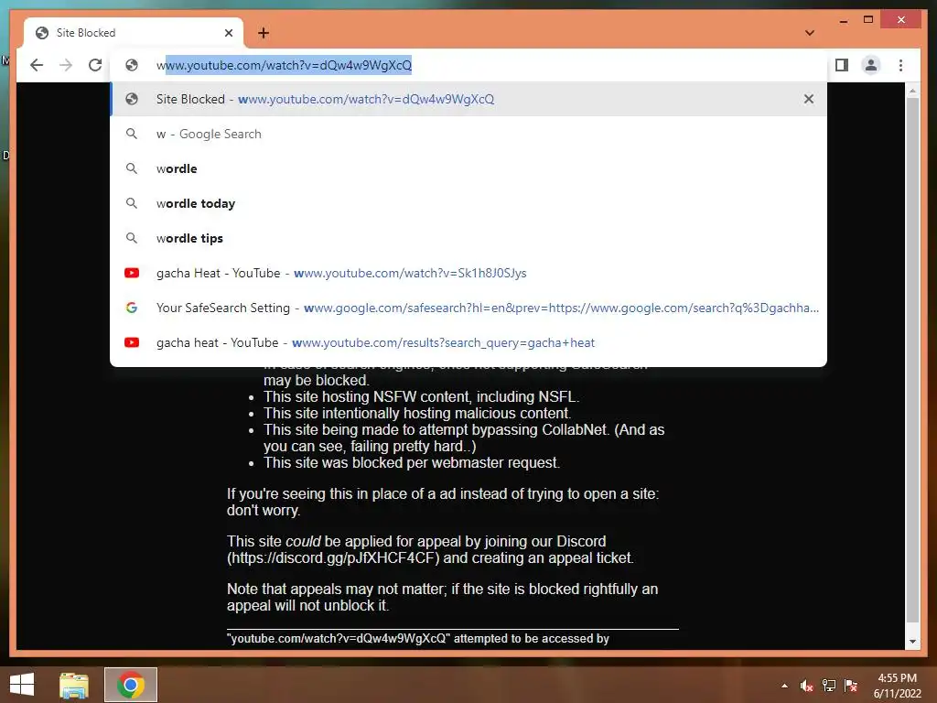Open the gacha Heat YouTube video suggestion

click(x=468, y=273)
